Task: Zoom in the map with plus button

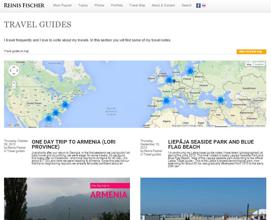Action: [x=14, y=83]
